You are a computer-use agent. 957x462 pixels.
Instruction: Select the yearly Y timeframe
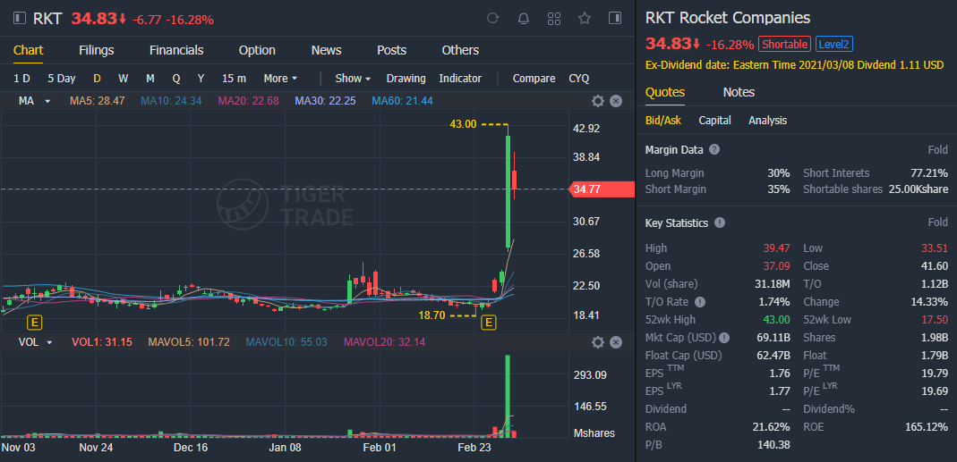click(201, 78)
